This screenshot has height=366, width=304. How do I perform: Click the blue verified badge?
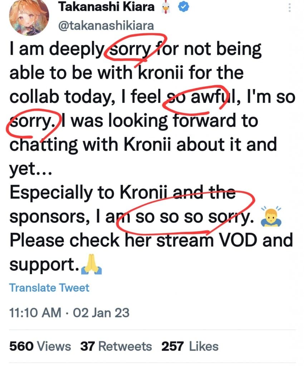coord(184,8)
